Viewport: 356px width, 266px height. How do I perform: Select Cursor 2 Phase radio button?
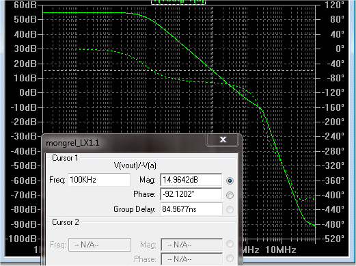coord(230,258)
